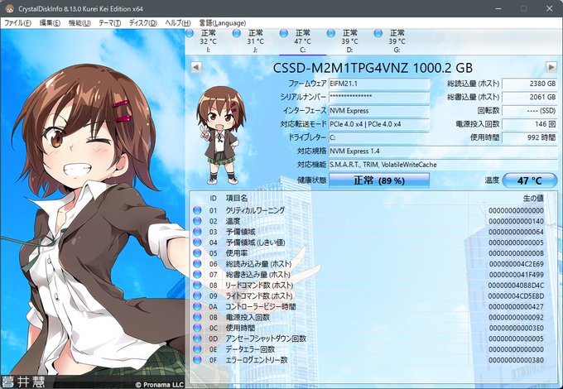Viewport: 563px width, 389px height.
Task: Click status orb for attribute 01 クリティカルワーニング
Action: click(x=197, y=210)
